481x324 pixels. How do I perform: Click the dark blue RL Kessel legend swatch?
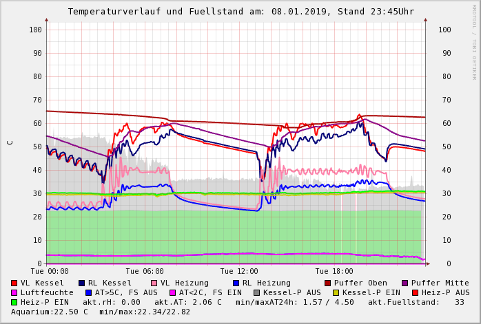point(82,283)
